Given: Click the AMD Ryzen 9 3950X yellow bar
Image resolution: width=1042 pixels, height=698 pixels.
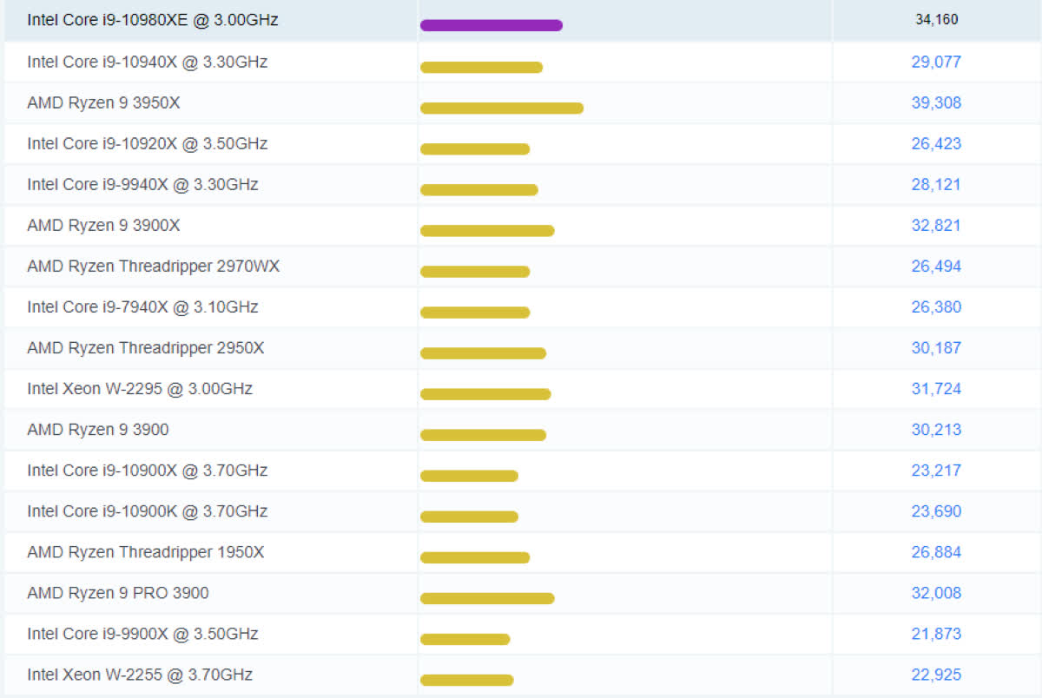Looking at the screenshot, I should pyautogui.click(x=502, y=108).
